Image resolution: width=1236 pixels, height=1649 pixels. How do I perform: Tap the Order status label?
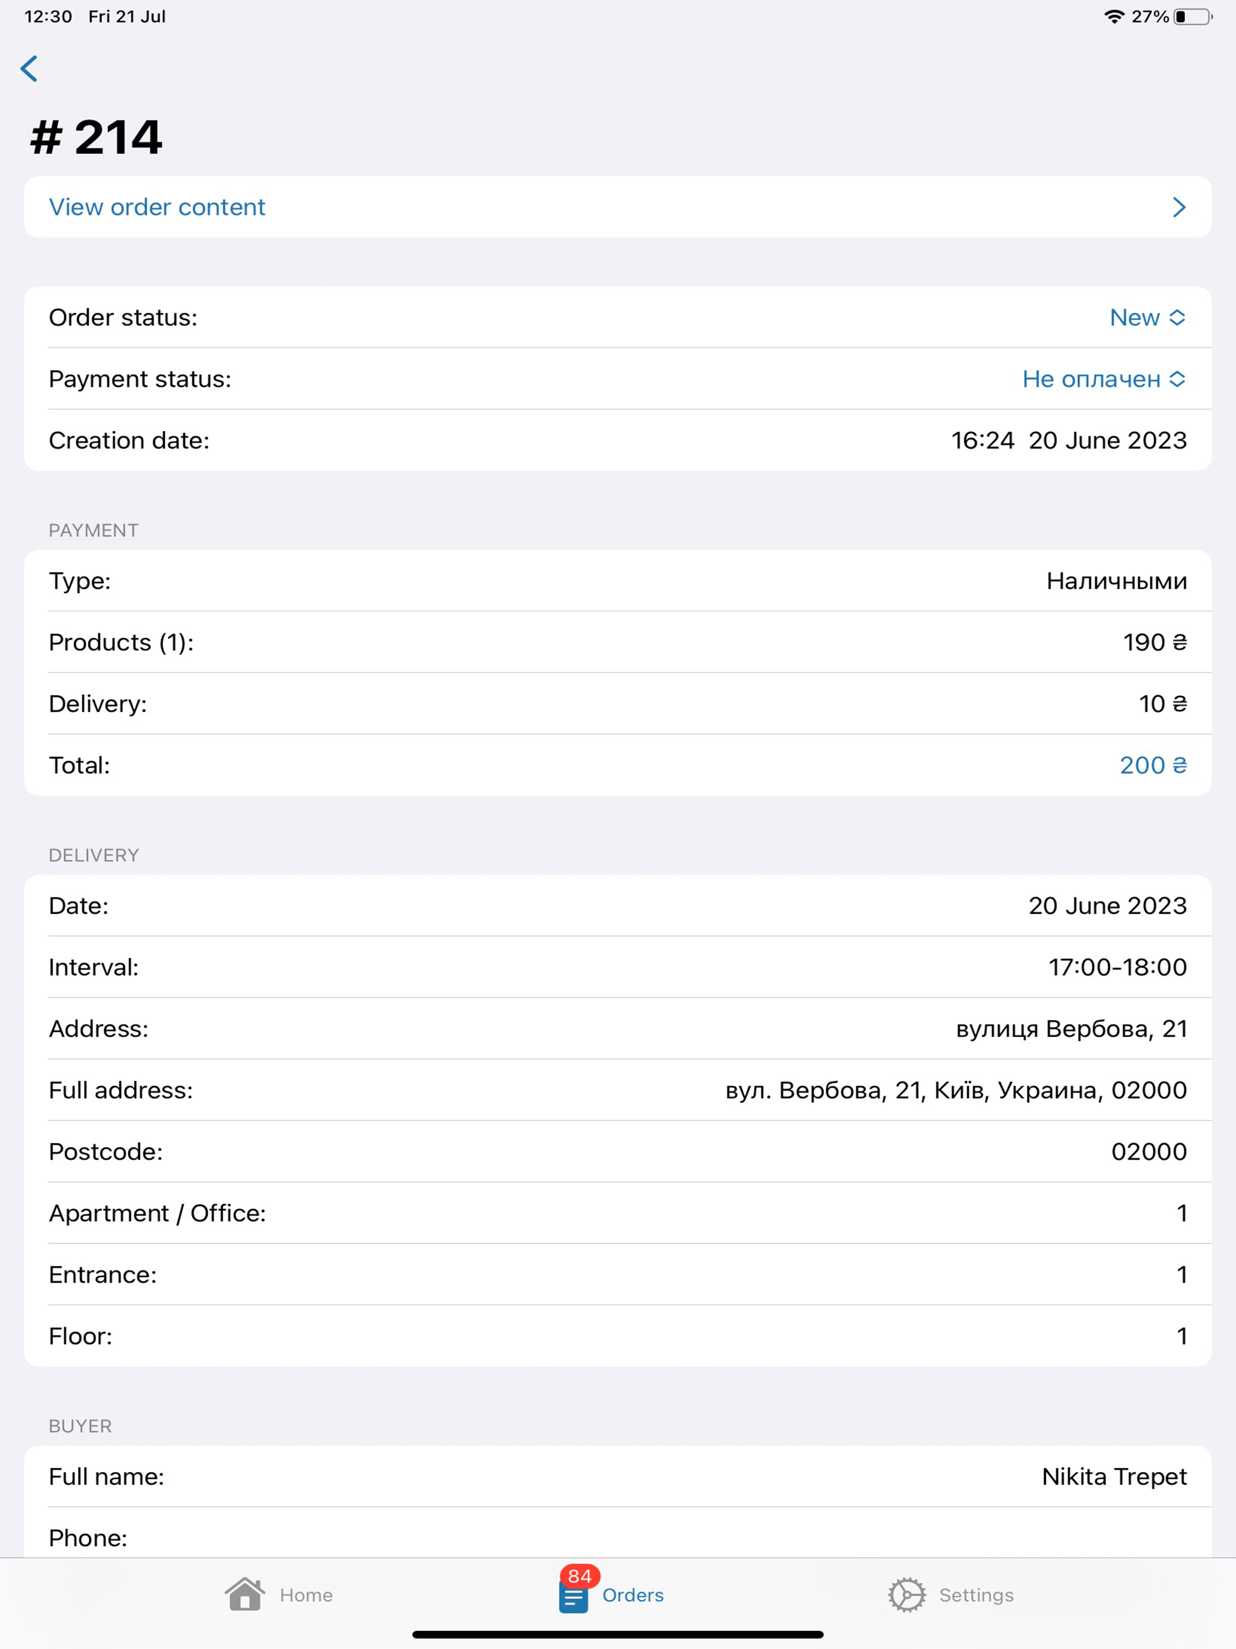(123, 317)
